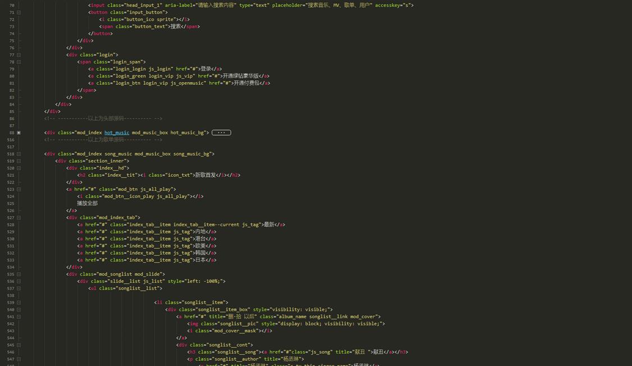Expand the folded block on line 88
632x366 pixels.
click(x=19, y=132)
